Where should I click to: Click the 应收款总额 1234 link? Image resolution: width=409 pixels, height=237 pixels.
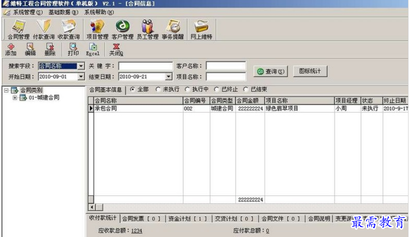(137, 231)
